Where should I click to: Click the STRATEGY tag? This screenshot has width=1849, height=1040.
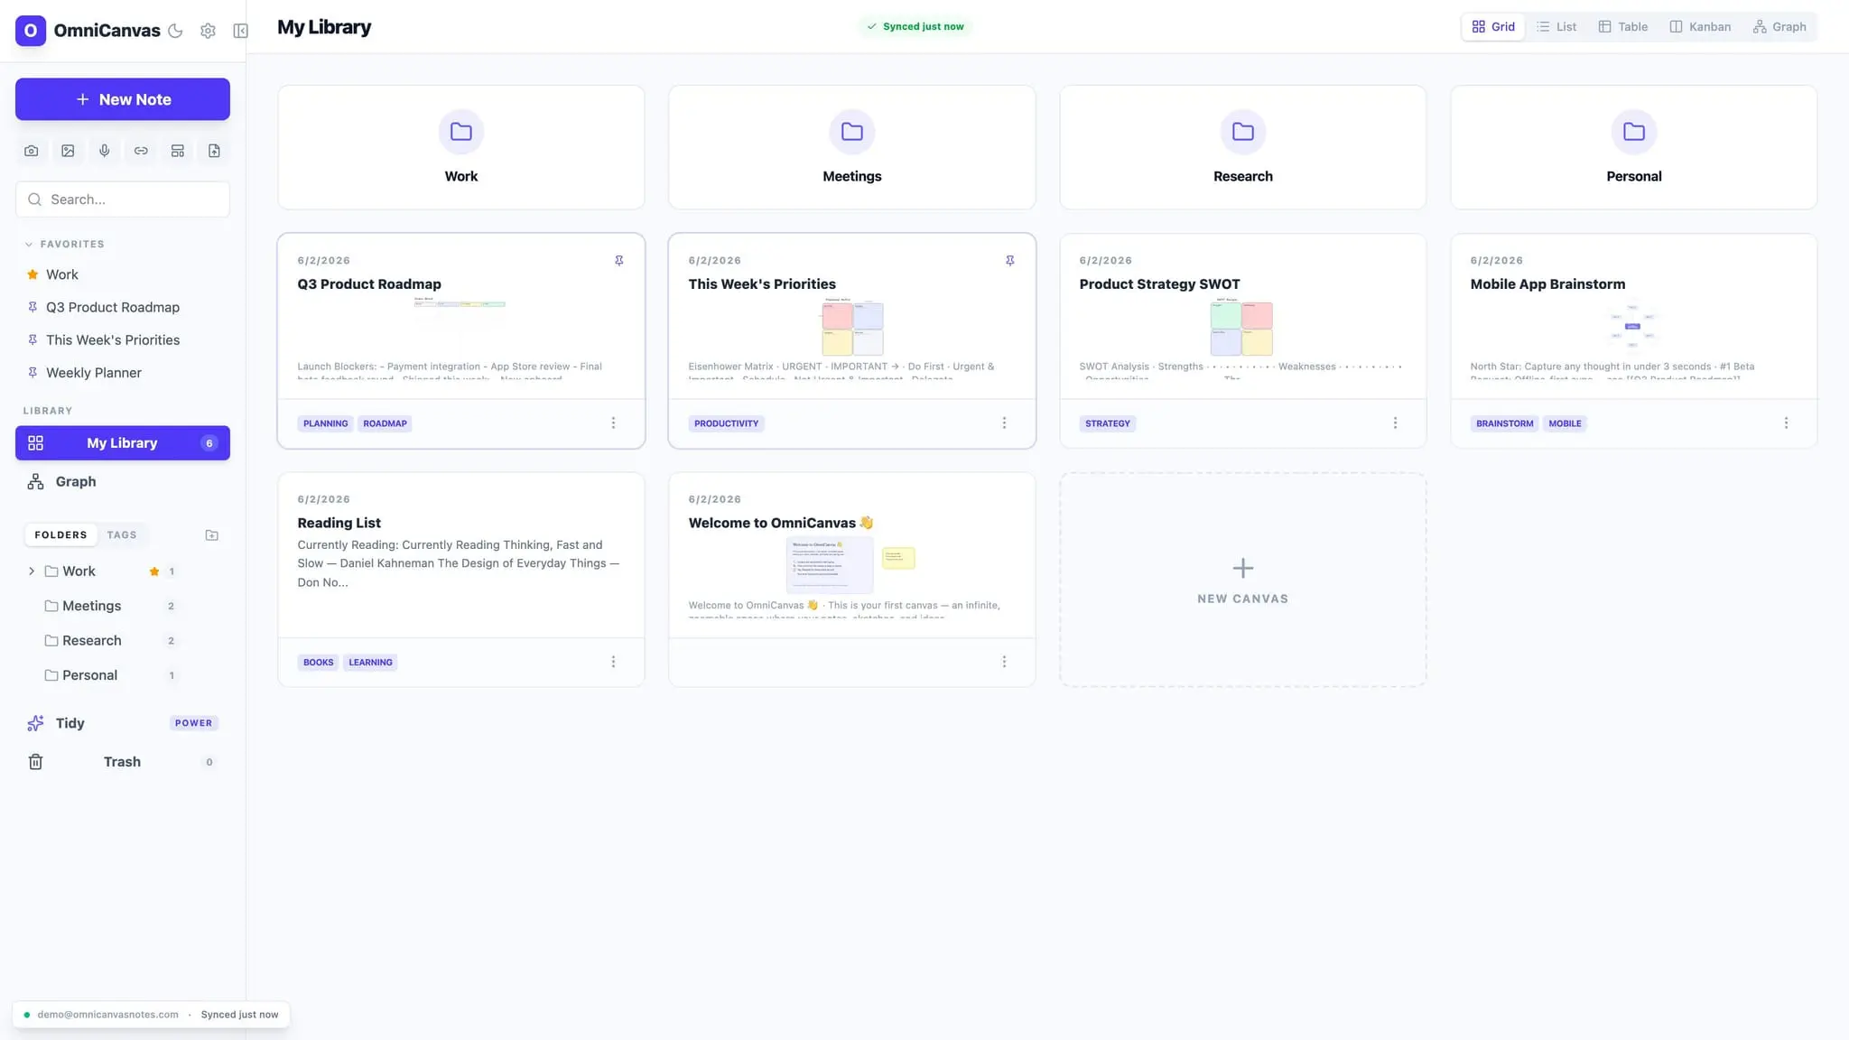click(1108, 423)
